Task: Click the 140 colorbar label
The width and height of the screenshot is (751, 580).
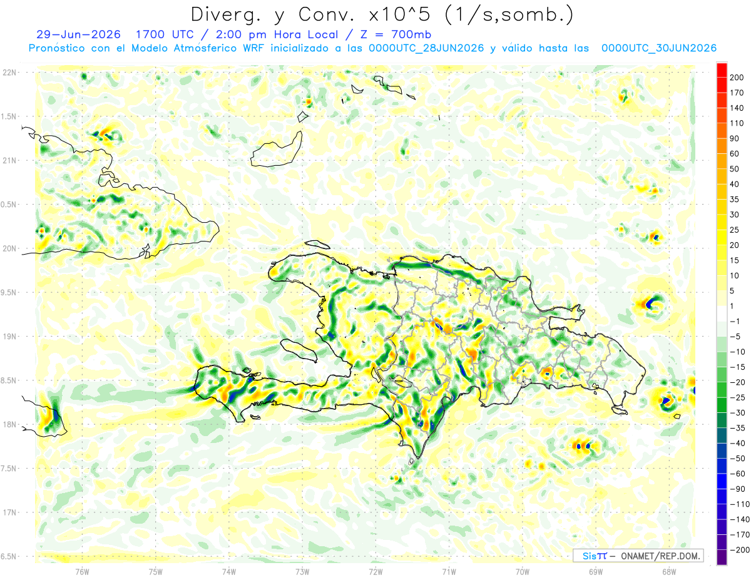Action: 738,108
